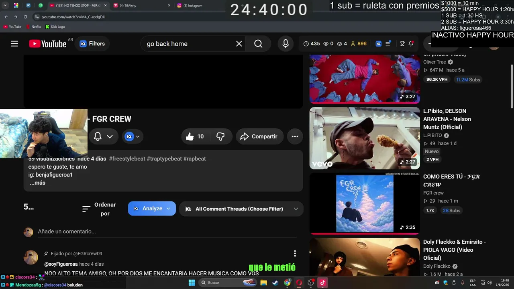The height and width of the screenshot is (289, 514).
Task: Like the video with 10 likes
Action: [x=196, y=136]
